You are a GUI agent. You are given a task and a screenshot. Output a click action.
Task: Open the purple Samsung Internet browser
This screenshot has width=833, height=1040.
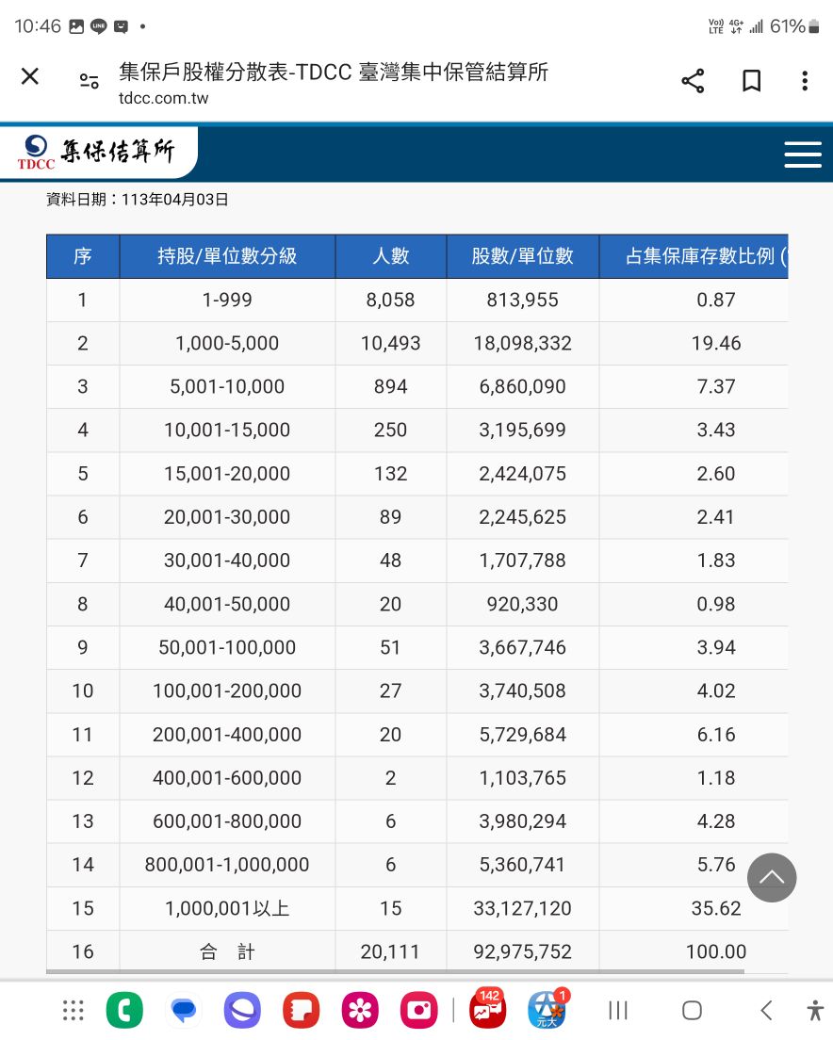[x=242, y=1010]
